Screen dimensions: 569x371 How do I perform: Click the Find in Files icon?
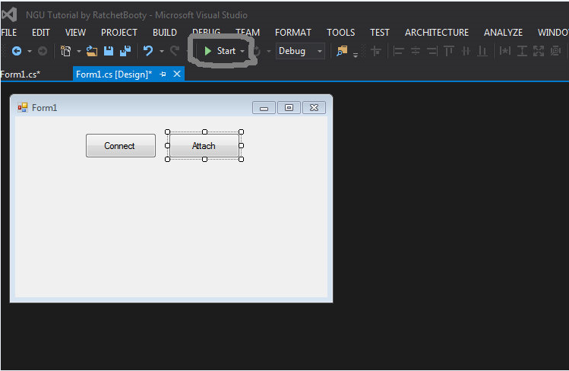click(x=342, y=51)
